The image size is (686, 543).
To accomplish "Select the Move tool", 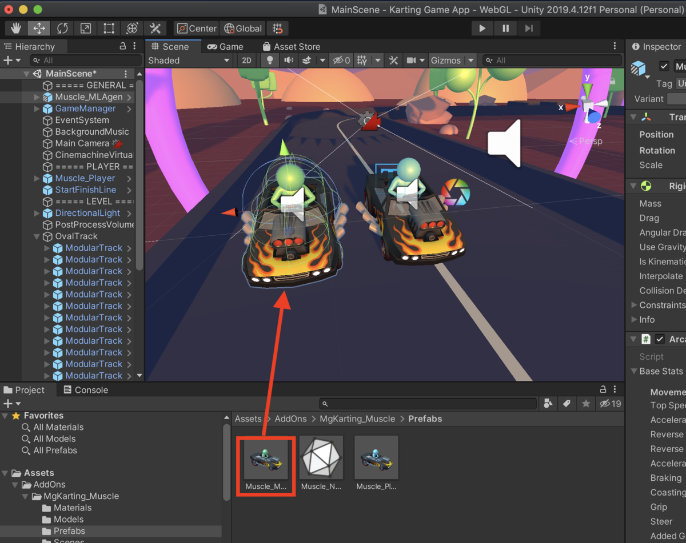I will [39, 29].
